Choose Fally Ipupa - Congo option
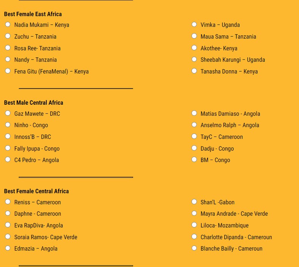 (x=8, y=148)
